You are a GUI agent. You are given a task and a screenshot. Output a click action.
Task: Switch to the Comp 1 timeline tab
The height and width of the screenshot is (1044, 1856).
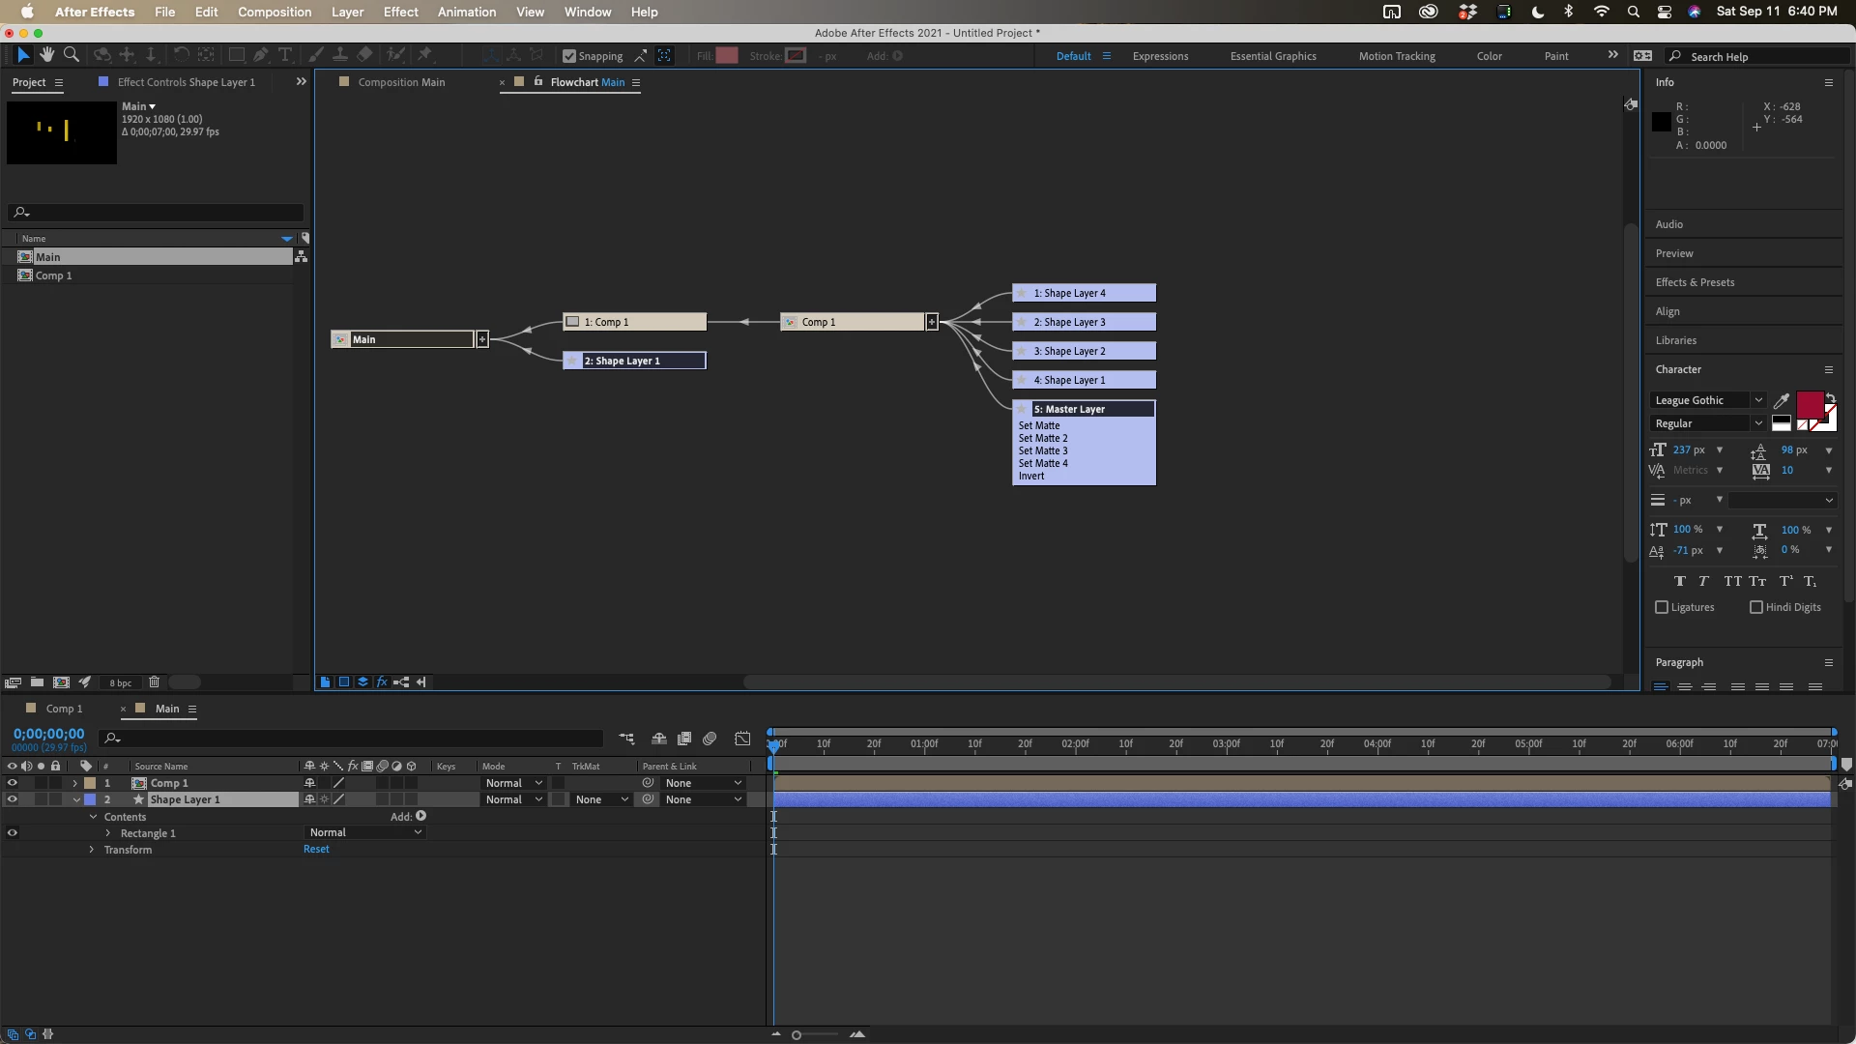tap(64, 709)
